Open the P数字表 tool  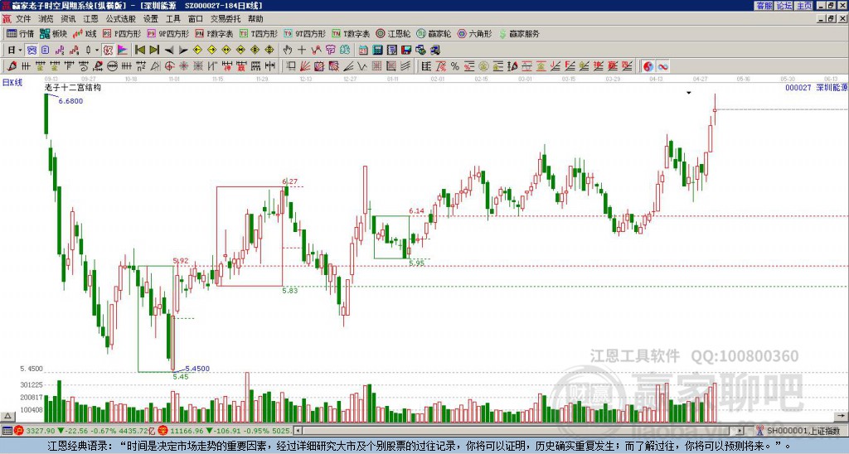(x=215, y=33)
